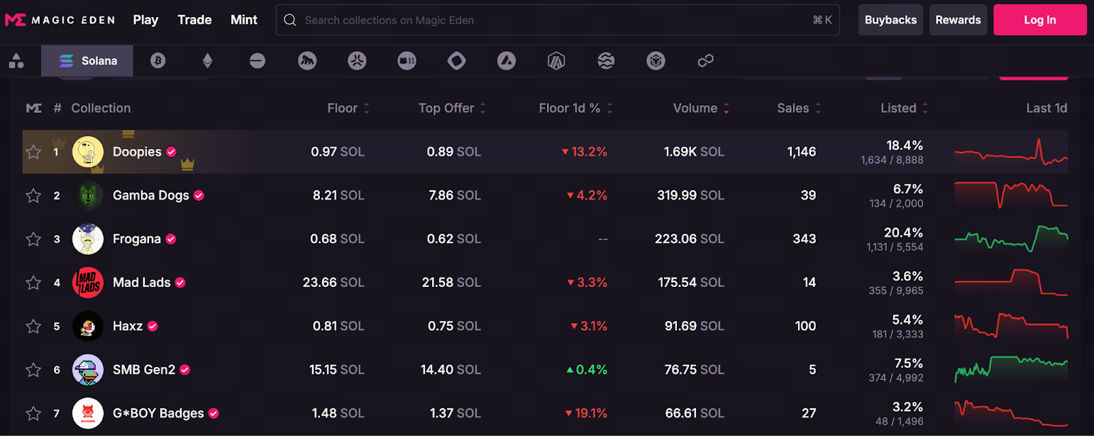Sort by Floor column arrows
This screenshot has width=1094, height=436.
point(366,108)
